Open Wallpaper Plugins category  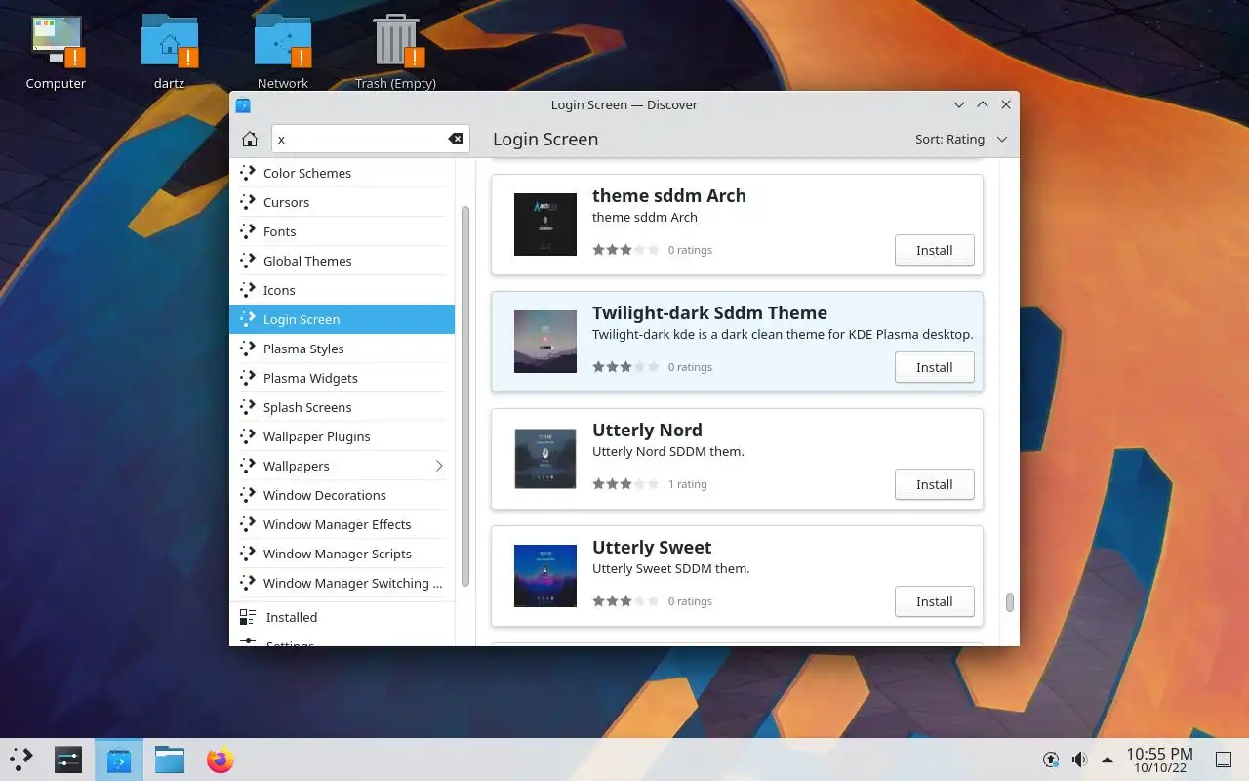pyautogui.click(x=342, y=436)
